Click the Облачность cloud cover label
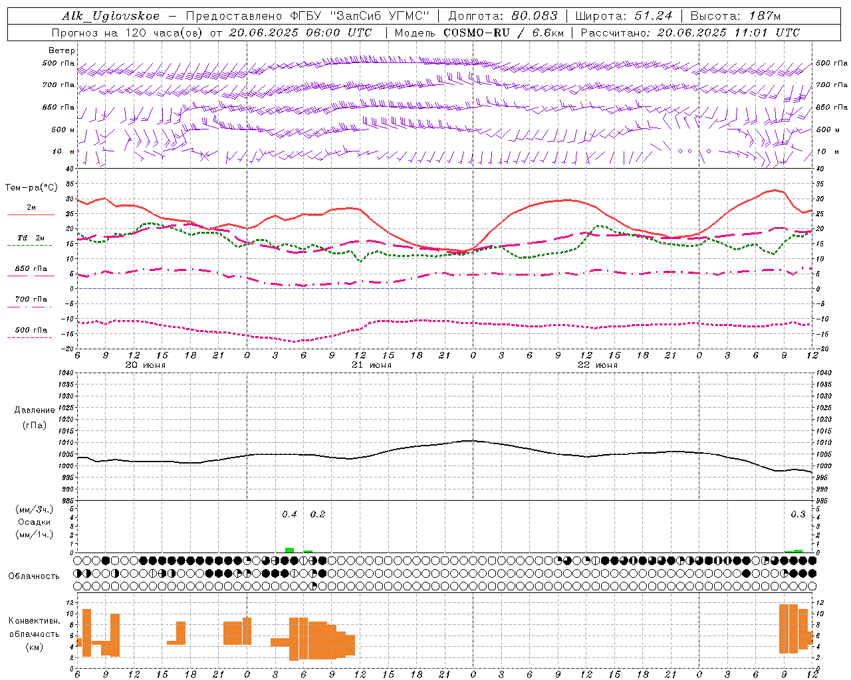The width and height of the screenshot is (851, 680). [x=34, y=576]
